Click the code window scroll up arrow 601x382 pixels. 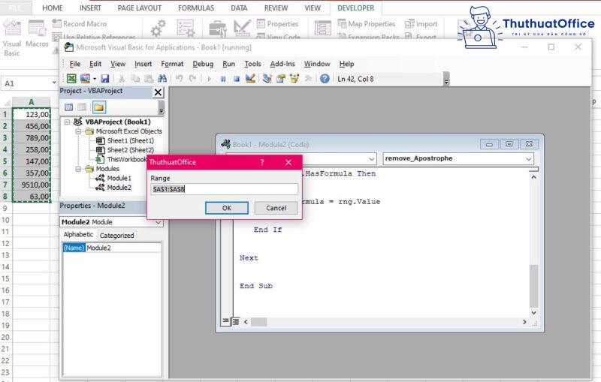click(533, 177)
